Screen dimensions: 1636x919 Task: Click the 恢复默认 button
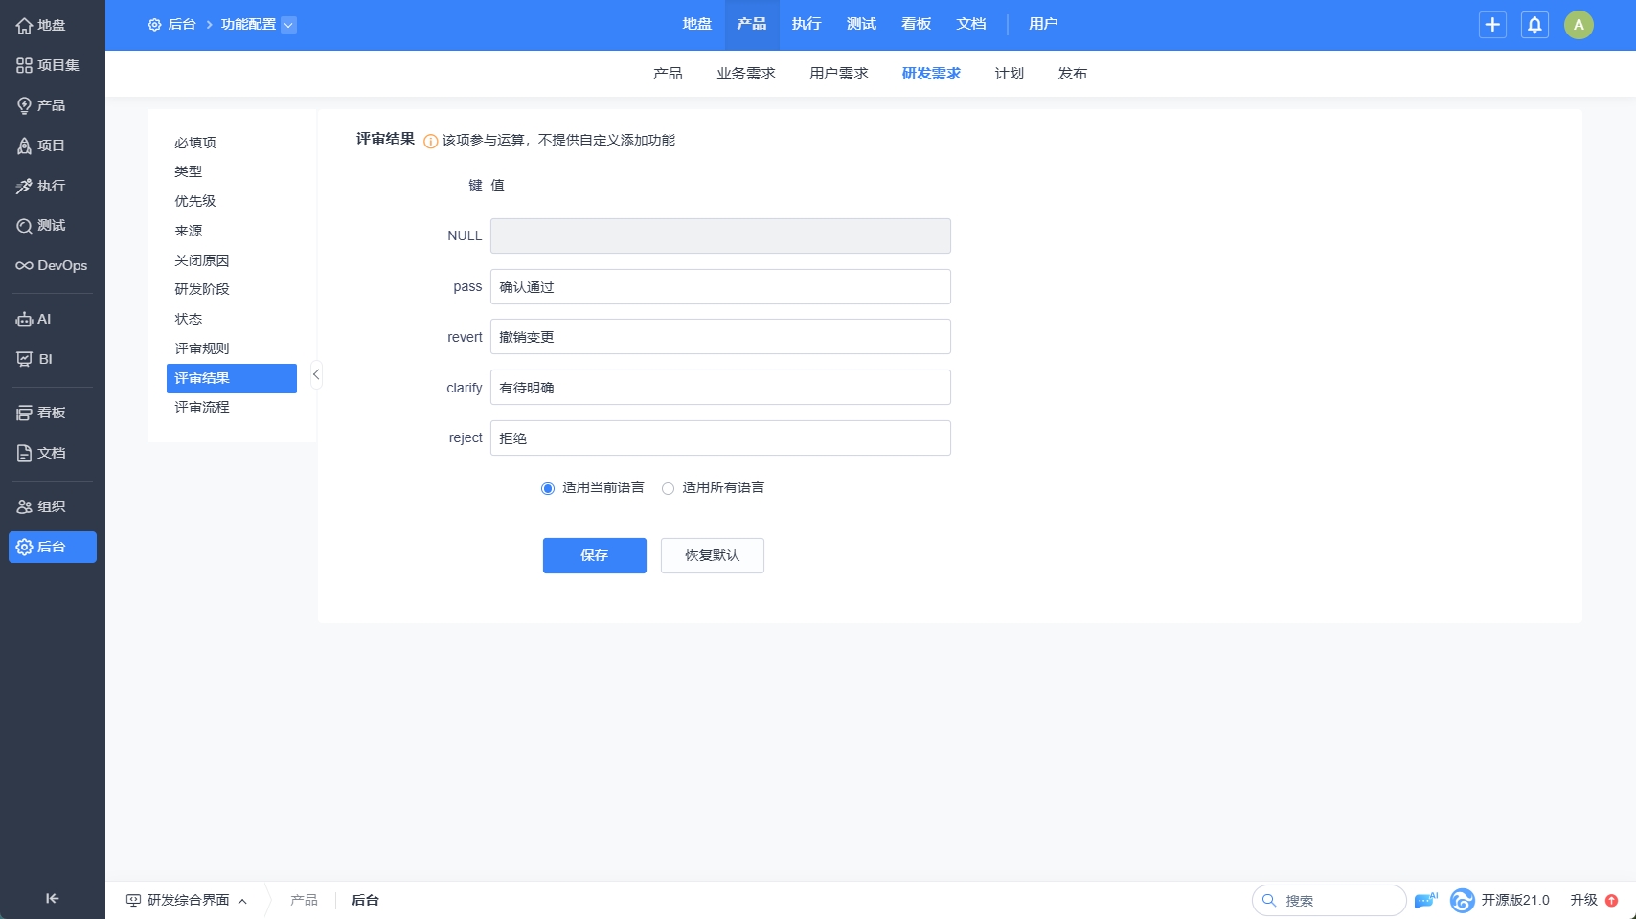coord(713,555)
